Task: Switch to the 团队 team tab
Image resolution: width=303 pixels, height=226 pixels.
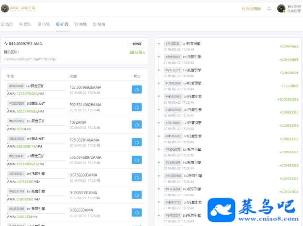Action: (25, 24)
